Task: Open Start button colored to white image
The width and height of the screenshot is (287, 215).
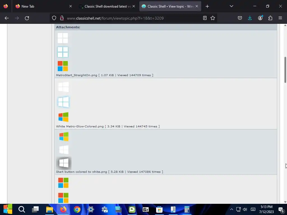Action: [64, 150]
